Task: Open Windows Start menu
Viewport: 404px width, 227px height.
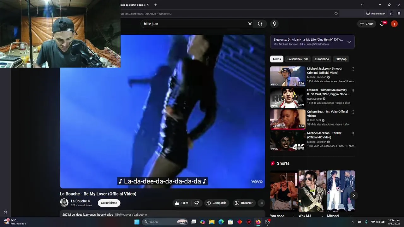Action: 137,222
